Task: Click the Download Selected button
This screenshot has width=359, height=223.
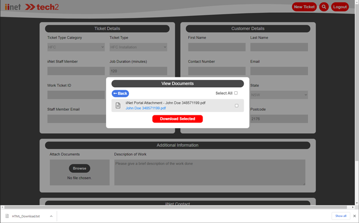Action: (177, 119)
